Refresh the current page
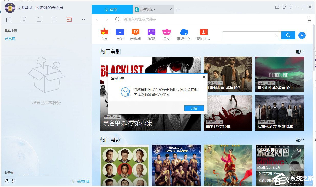 (x=117, y=19)
